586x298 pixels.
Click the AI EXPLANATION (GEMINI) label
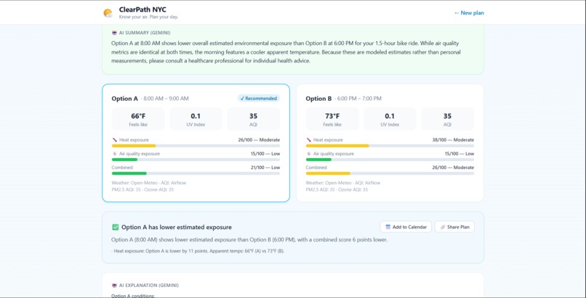[x=149, y=286]
